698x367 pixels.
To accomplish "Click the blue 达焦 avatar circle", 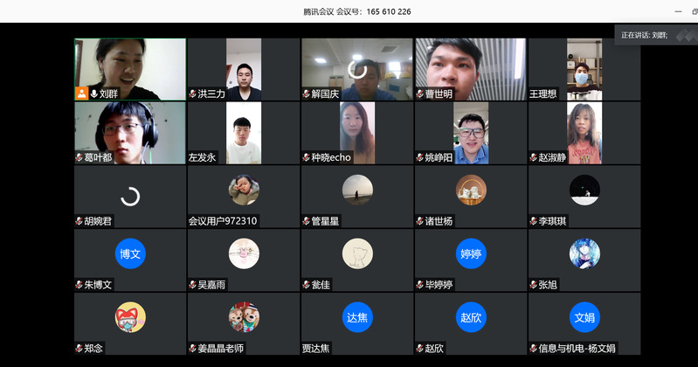I will 357,316.
